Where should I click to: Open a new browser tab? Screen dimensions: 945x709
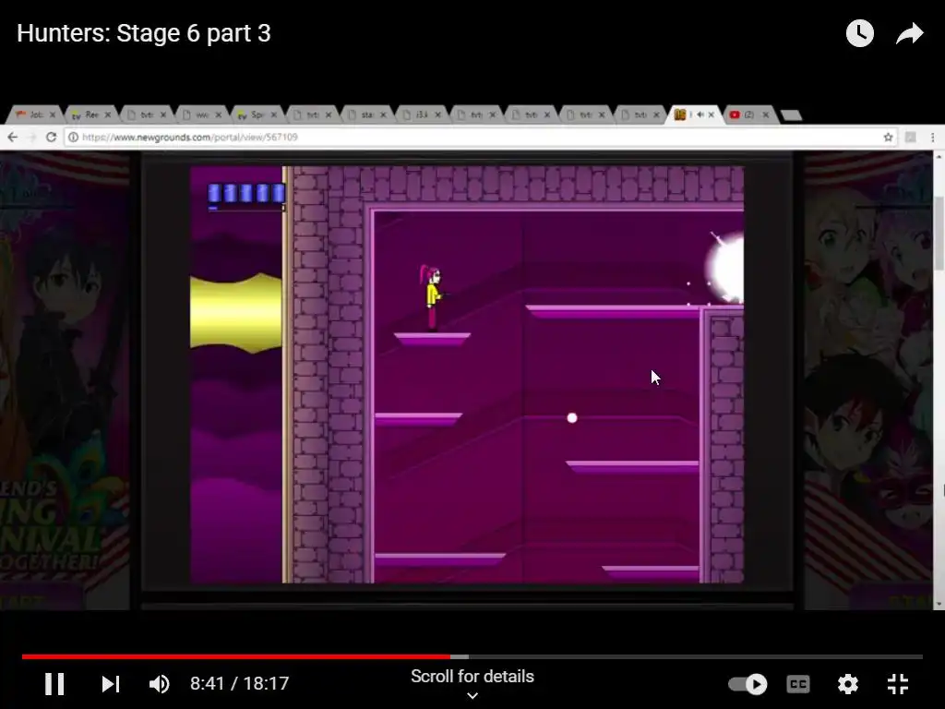tap(791, 114)
